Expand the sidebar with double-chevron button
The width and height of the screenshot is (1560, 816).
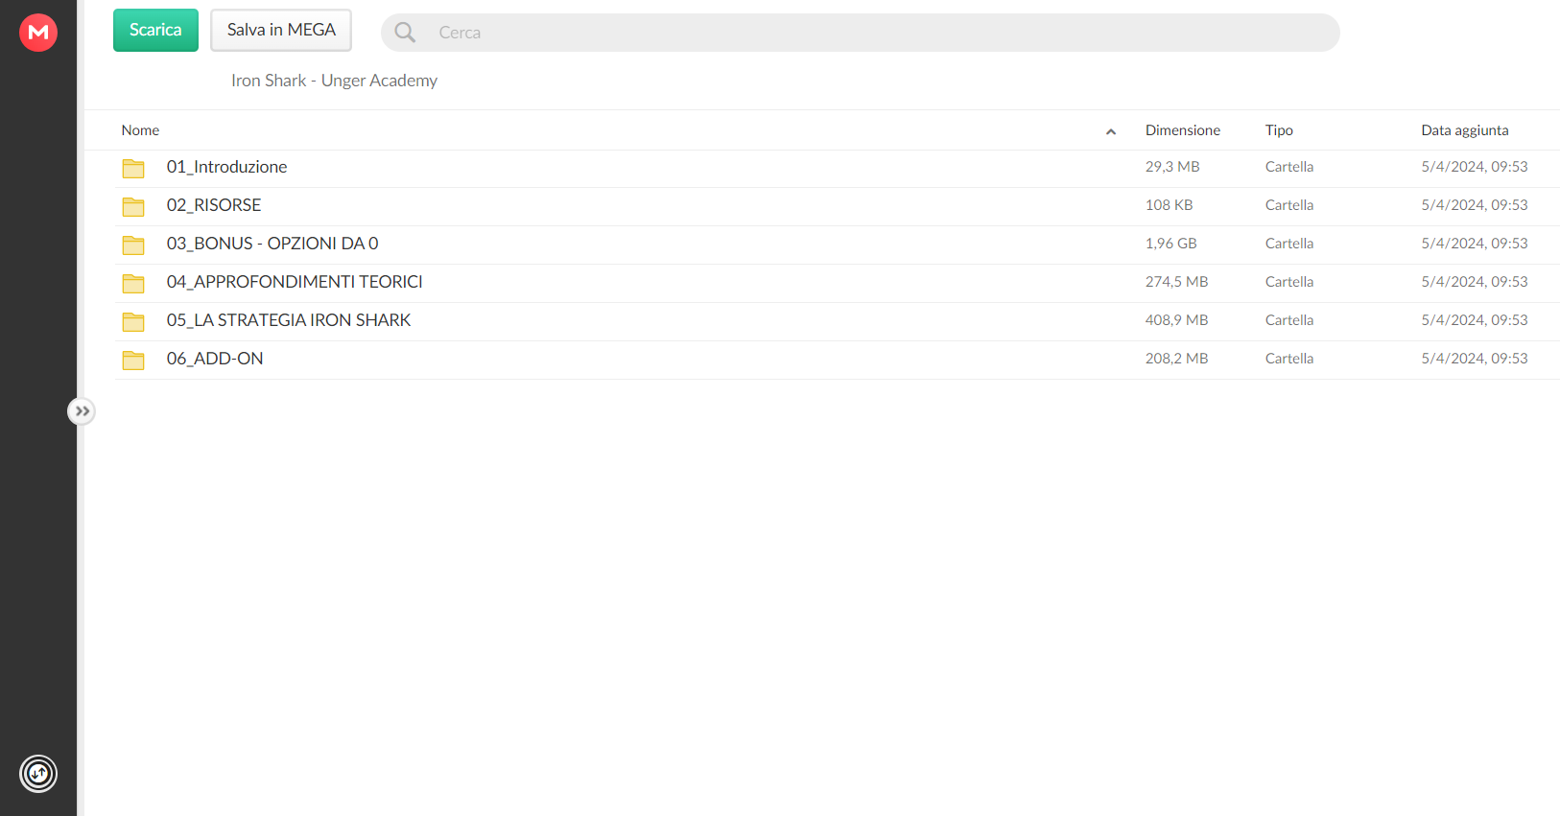(83, 411)
